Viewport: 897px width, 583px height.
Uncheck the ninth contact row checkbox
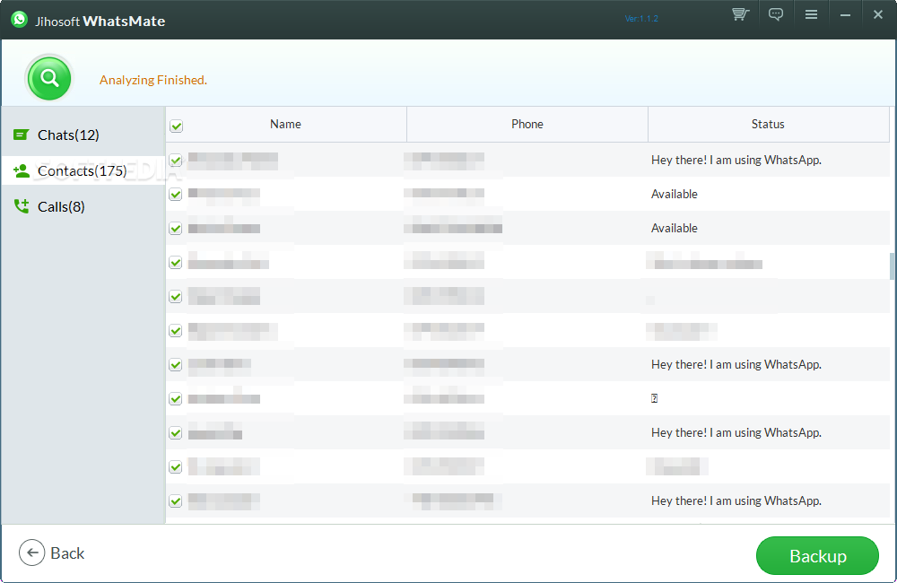point(176,433)
